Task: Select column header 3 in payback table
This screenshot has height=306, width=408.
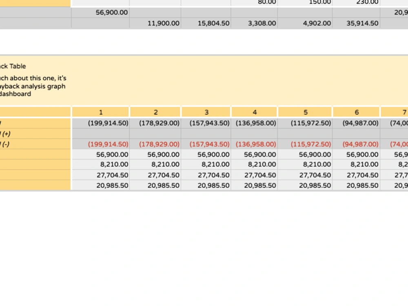Action: (x=206, y=112)
